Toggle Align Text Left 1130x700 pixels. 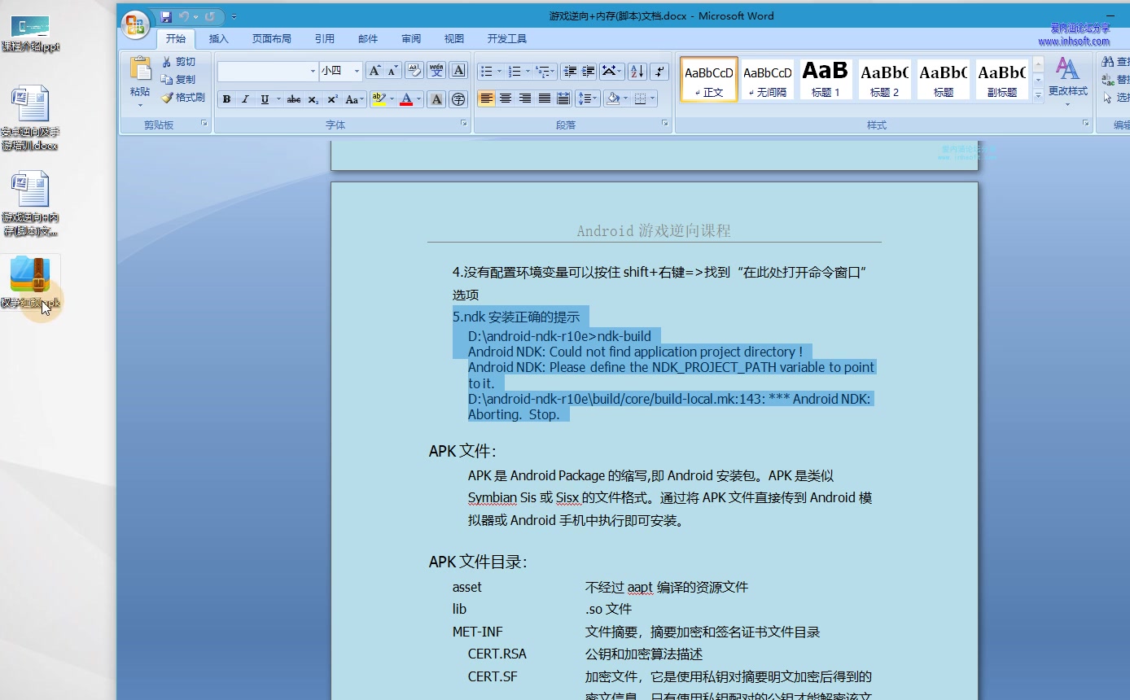486,98
